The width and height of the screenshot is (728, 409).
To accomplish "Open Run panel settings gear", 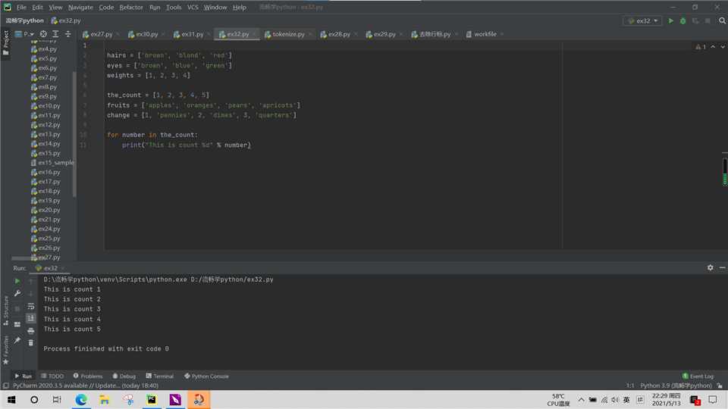I will [710, 267].
